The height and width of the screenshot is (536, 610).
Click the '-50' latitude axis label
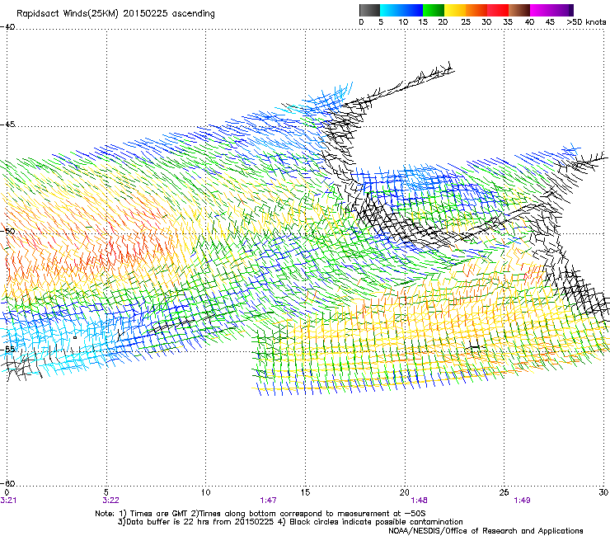7,232
